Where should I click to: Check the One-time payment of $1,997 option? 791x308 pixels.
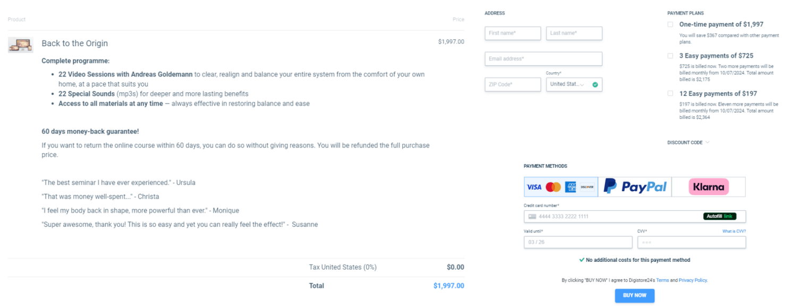670,24
